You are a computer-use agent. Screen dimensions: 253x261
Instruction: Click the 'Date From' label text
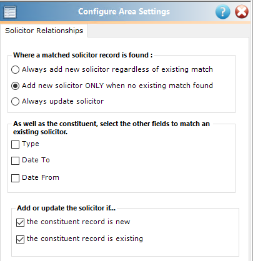pos(41,177)
